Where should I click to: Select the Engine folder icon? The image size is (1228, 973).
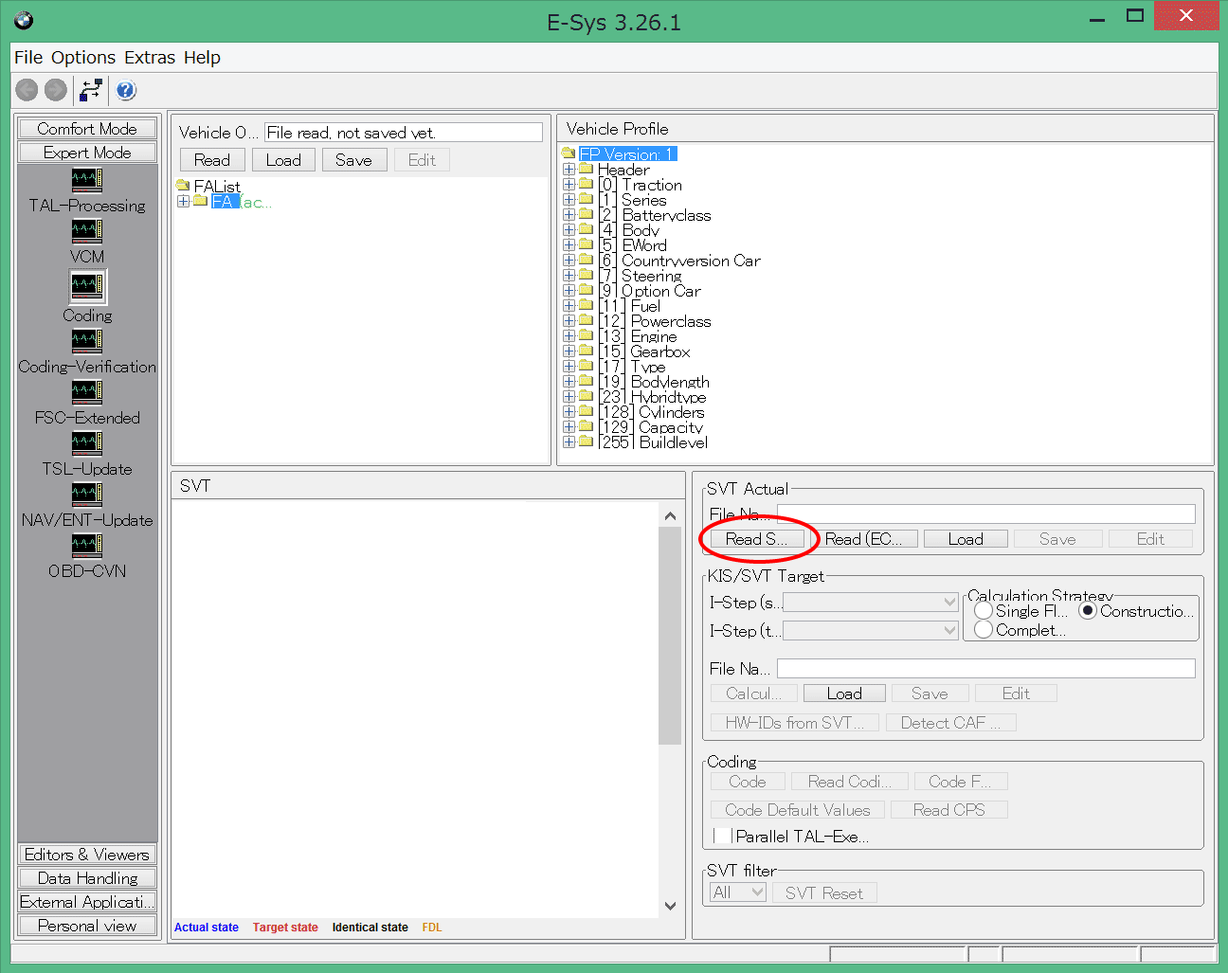point(586,335)
